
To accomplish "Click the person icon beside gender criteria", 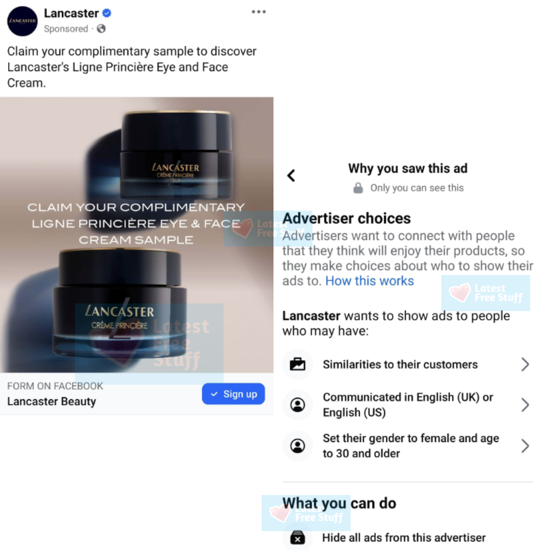I will tap(297, 446).
